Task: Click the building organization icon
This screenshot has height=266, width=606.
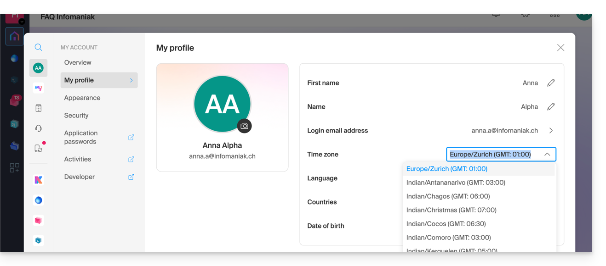Action: pos(38,108)
